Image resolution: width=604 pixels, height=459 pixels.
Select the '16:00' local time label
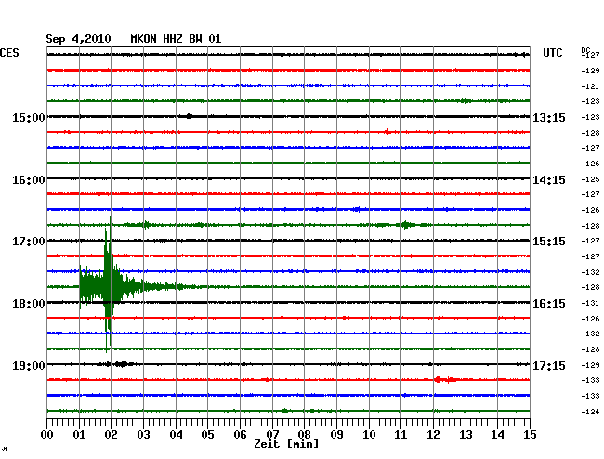coord(29,180)
